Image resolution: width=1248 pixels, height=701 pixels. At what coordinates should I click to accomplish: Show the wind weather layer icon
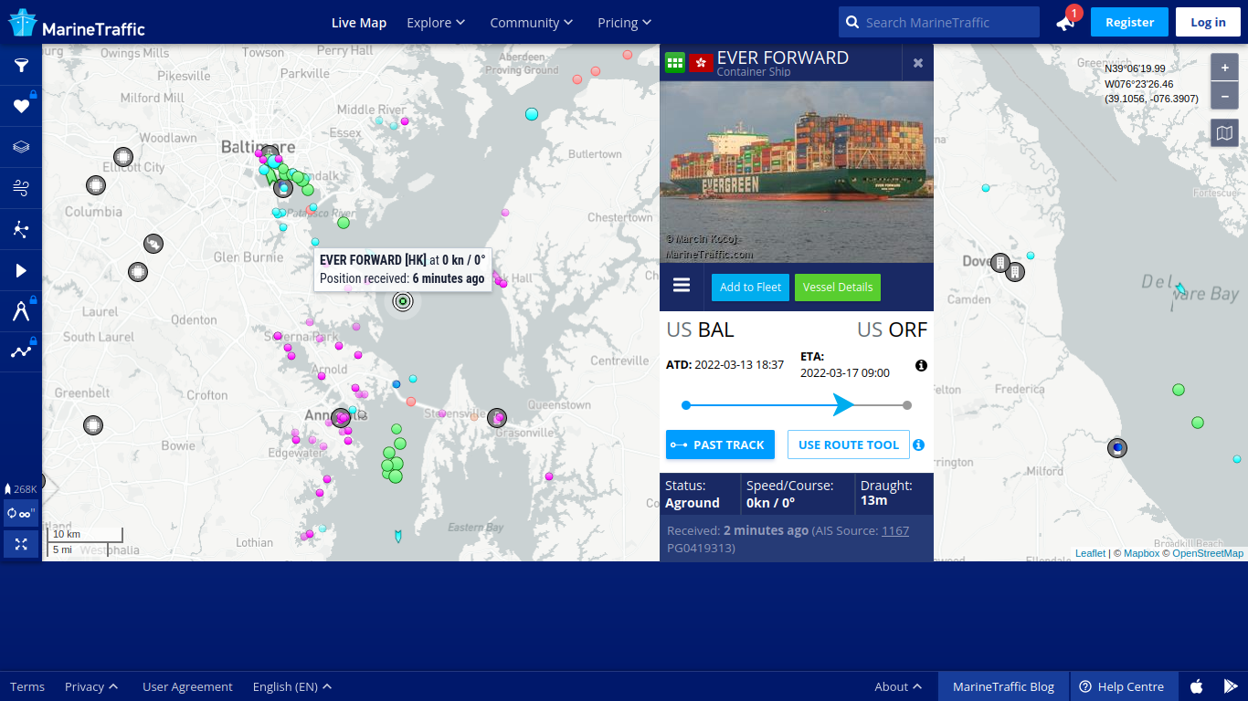pyautogui.click(x=21, y=188)
